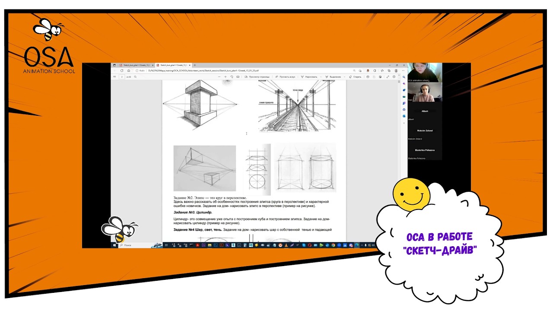
Task: Select the active Sketch_kurs_plan PDF tab
Action: [173, 65]
